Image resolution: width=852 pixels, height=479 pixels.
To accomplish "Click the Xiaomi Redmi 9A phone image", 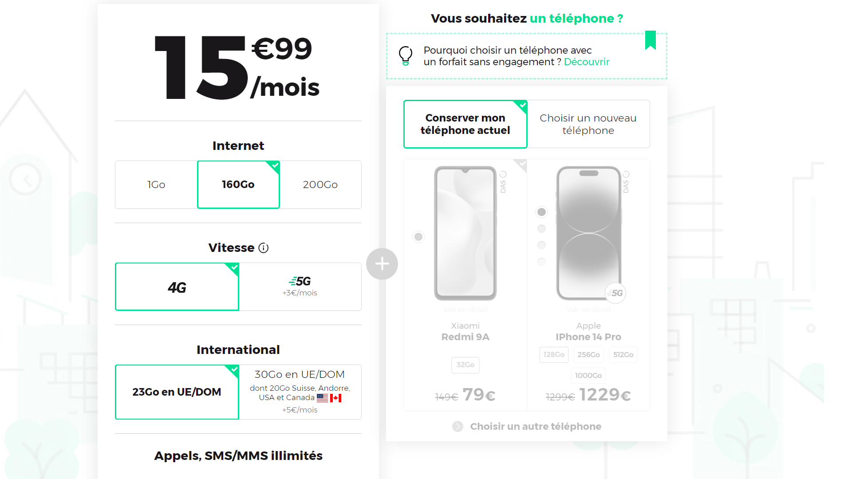I will tap(465, 233).
